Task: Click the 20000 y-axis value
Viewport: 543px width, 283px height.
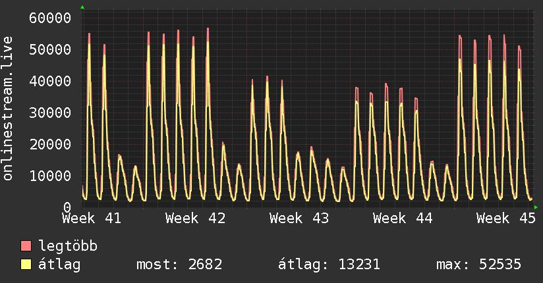Action: 50,144
